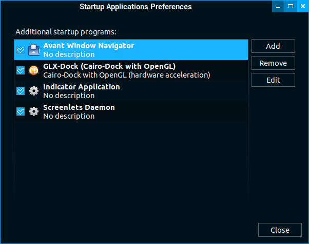
Task: Click the Avant Window Navigator icon
Action: click(x=34, y=50)
